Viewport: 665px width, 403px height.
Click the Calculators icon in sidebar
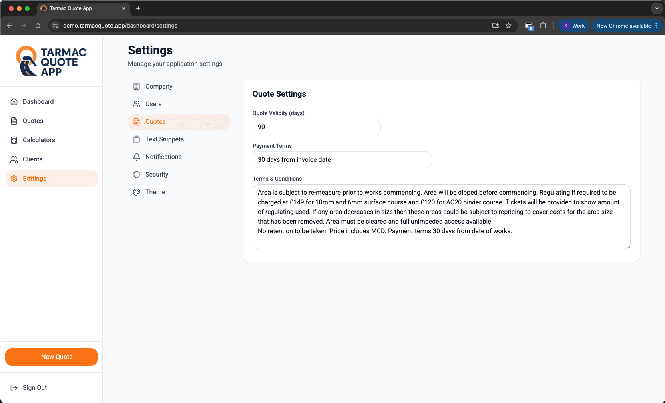pos(14,140)
